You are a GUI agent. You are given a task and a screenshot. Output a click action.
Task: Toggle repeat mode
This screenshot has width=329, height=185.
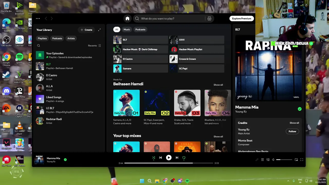184,158
